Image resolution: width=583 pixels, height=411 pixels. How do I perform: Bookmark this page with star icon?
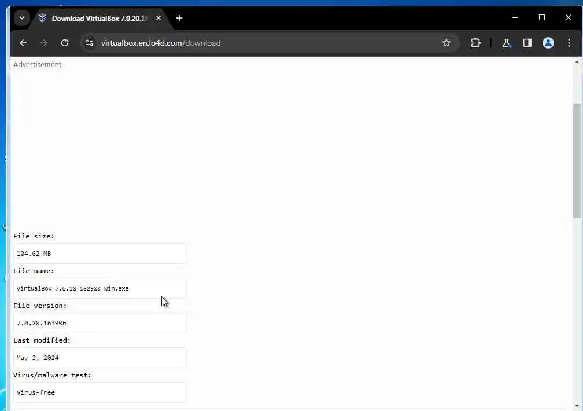tap(446, 43)
